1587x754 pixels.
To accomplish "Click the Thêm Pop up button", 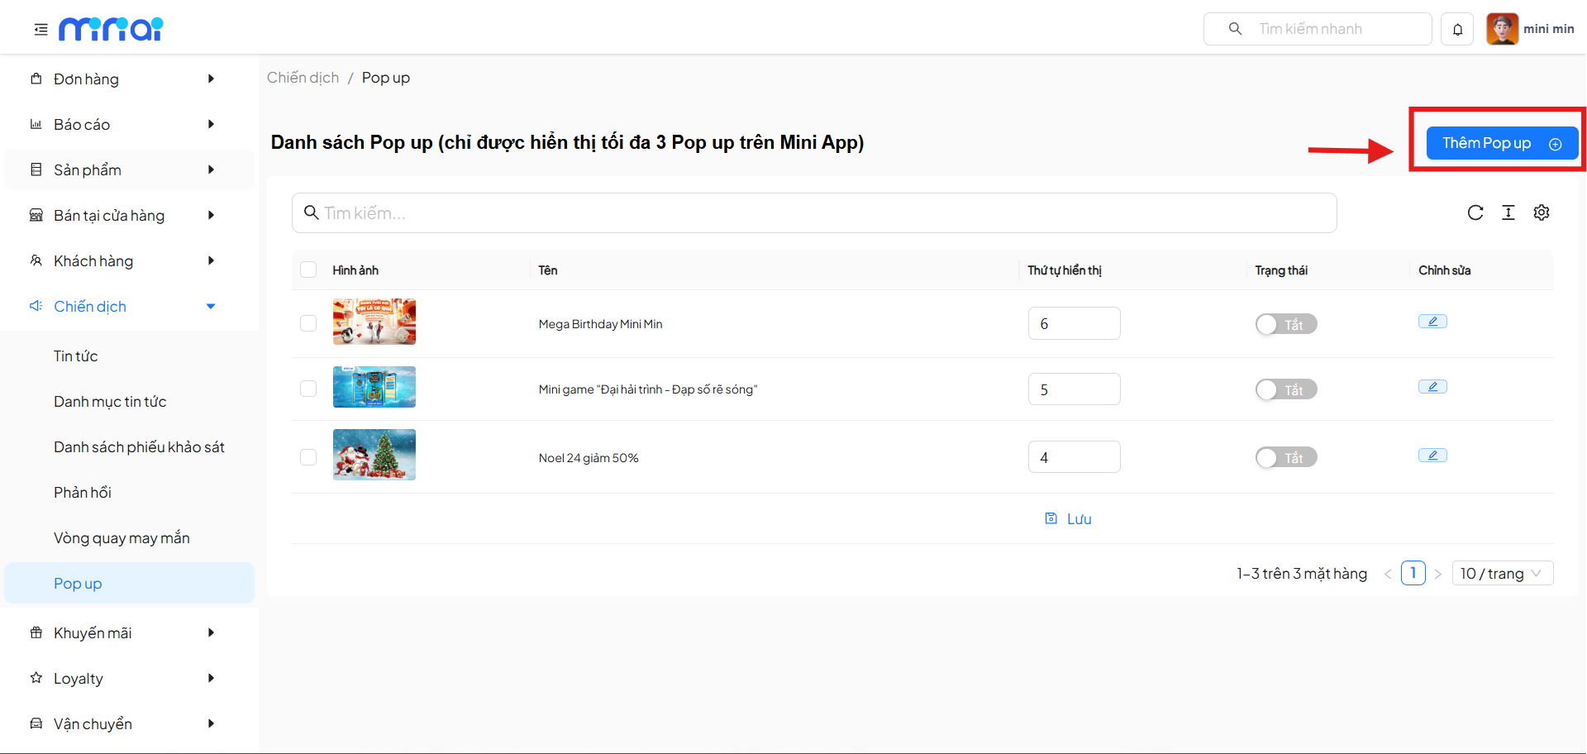I will (1501, 143).
